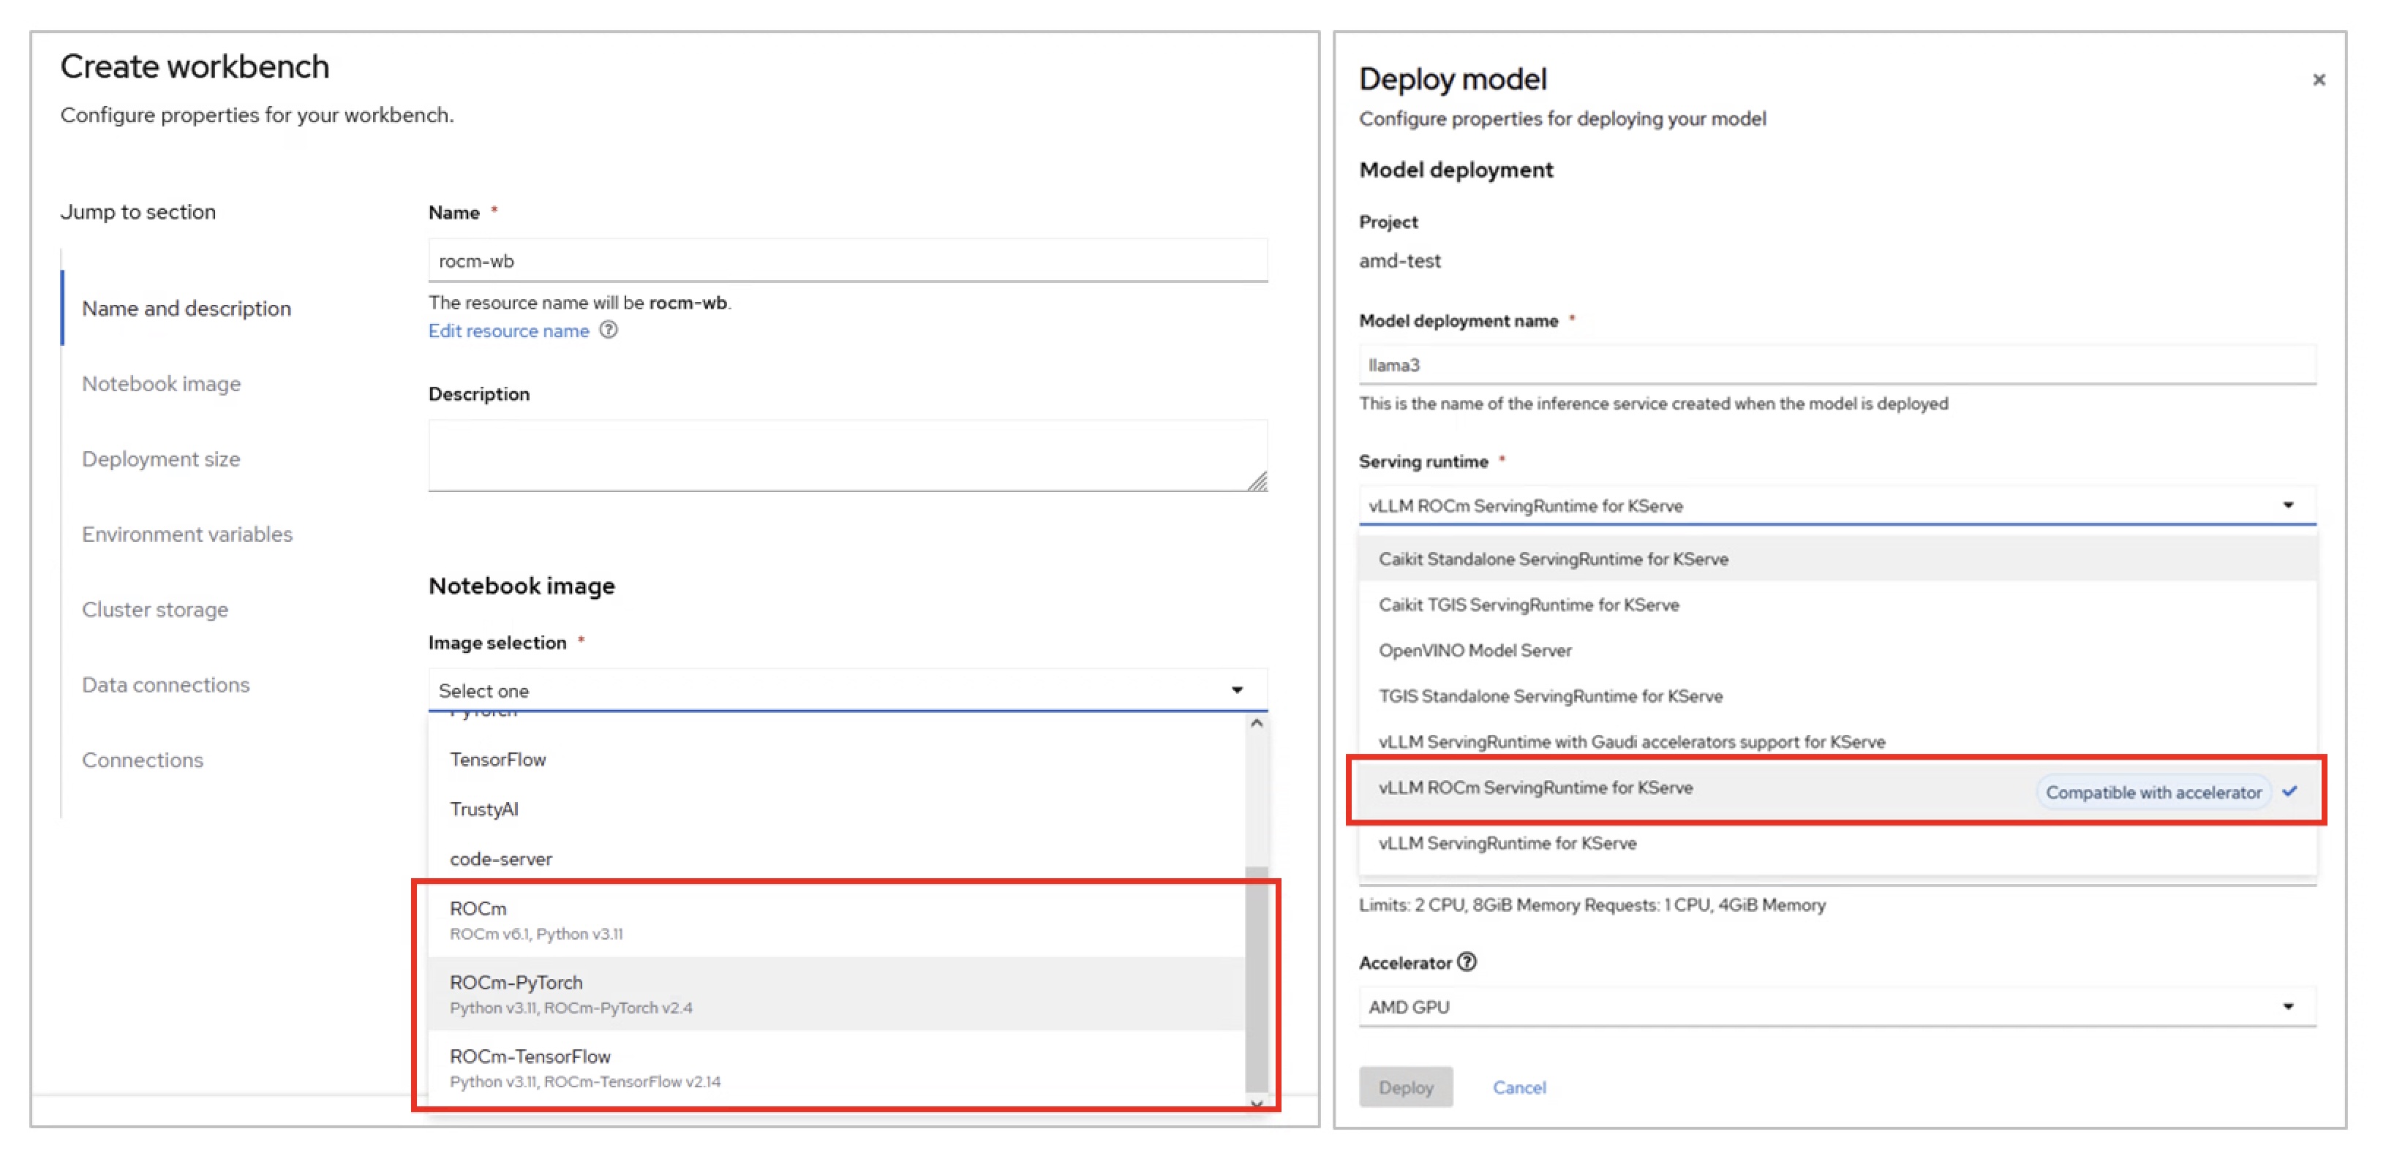Open help for Edit resource name

tap(609, 331)
